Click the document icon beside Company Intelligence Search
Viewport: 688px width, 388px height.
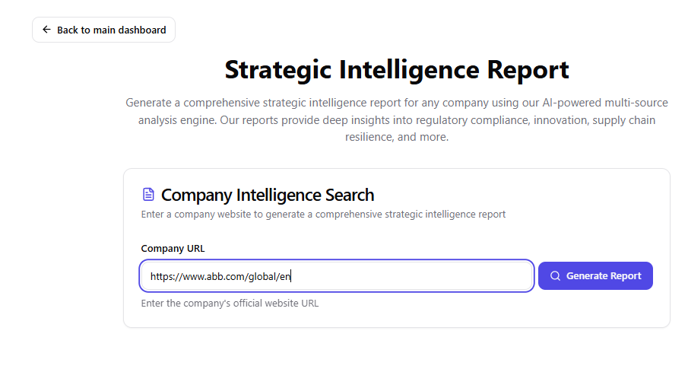[148, 195]
